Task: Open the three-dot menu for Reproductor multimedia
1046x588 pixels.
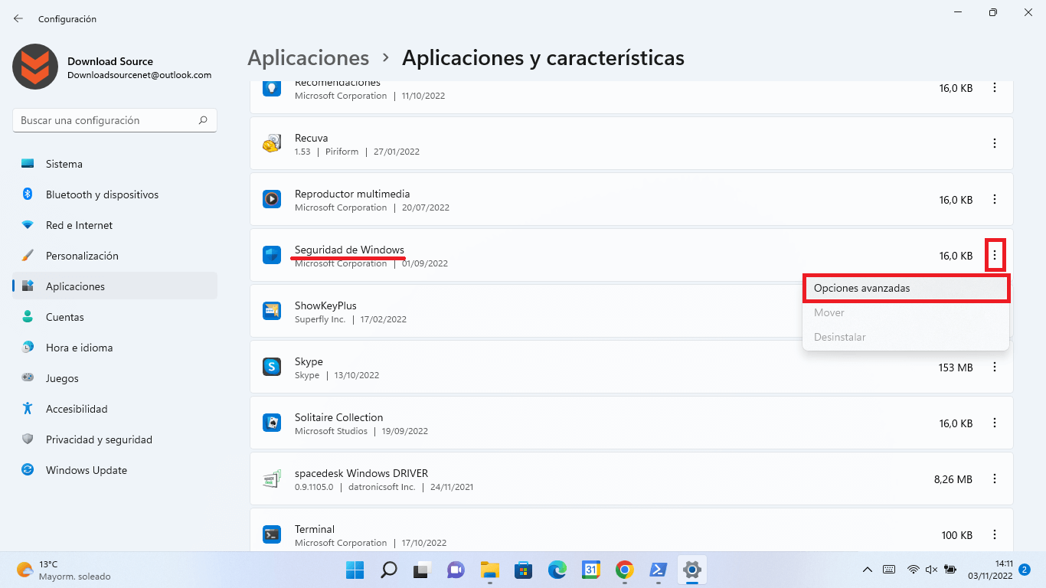Action: point(995,199)
